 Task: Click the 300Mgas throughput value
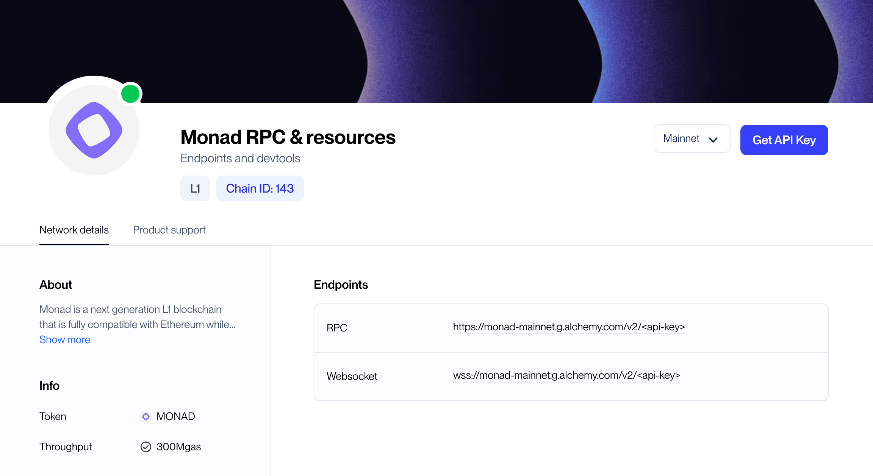click(x=178, y=447)
